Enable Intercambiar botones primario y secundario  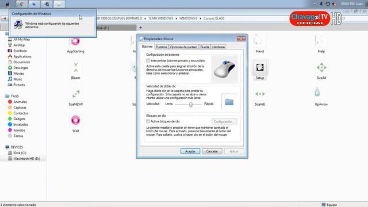point(148,60)
